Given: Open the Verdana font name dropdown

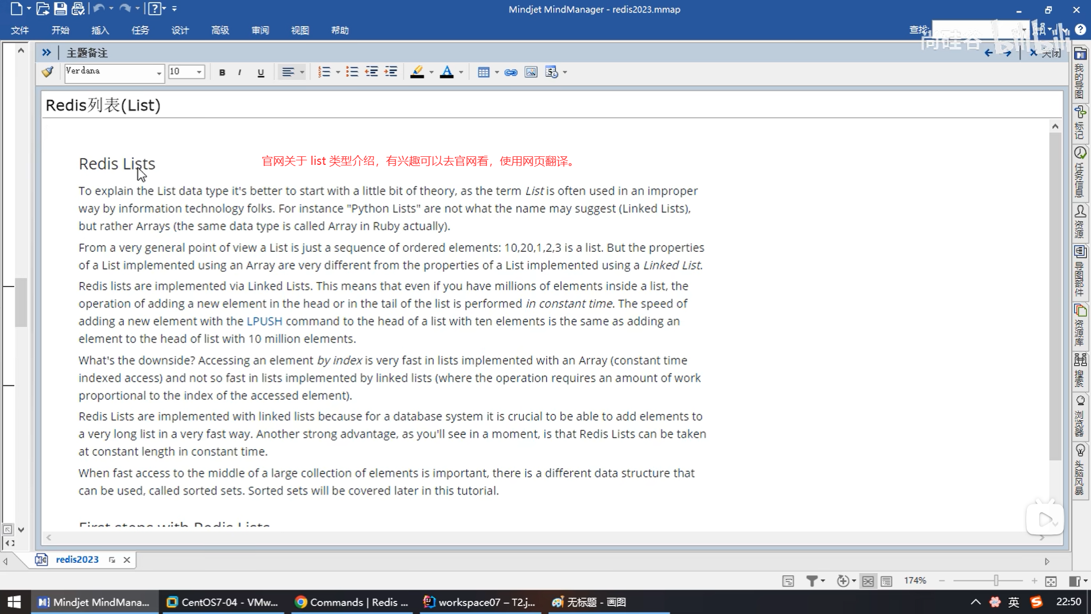Looking at the screenshot, I should coord(159,73).
